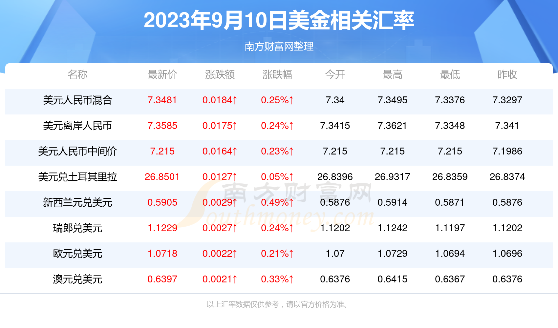Click today's open value 1.07
Image resolution: width=558 pixels, height=328 pixels.
335,254
